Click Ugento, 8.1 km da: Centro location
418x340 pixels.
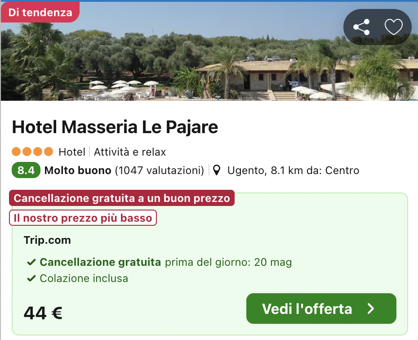point(293,171)
